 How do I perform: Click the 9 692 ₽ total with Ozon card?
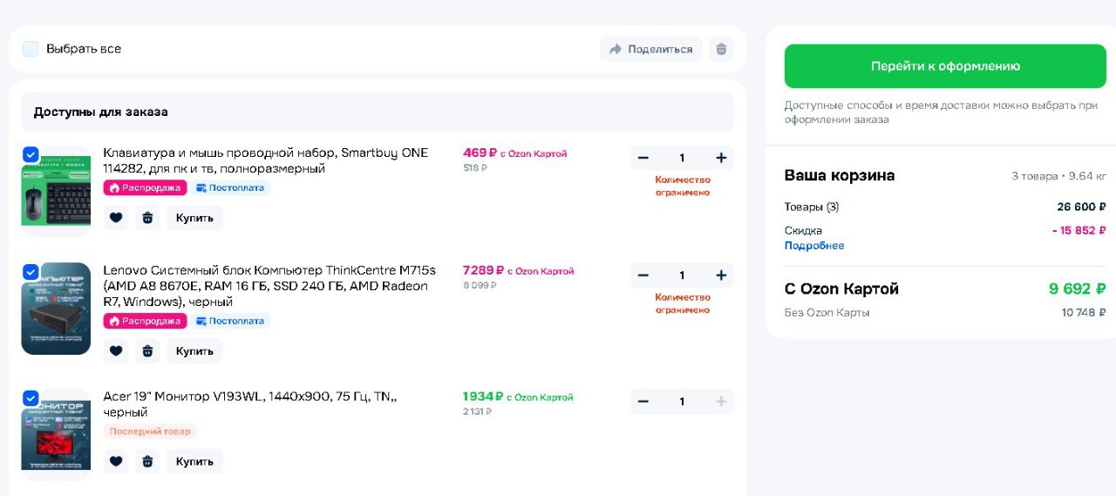[x=1077, y=289]
